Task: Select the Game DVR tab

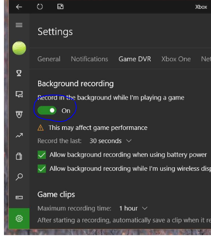Action: point(135,59)
